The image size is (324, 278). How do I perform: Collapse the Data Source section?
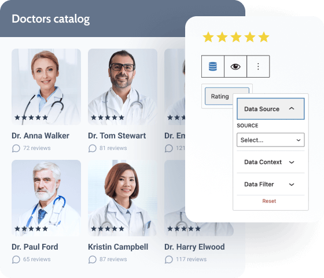[x=271, y=109]
